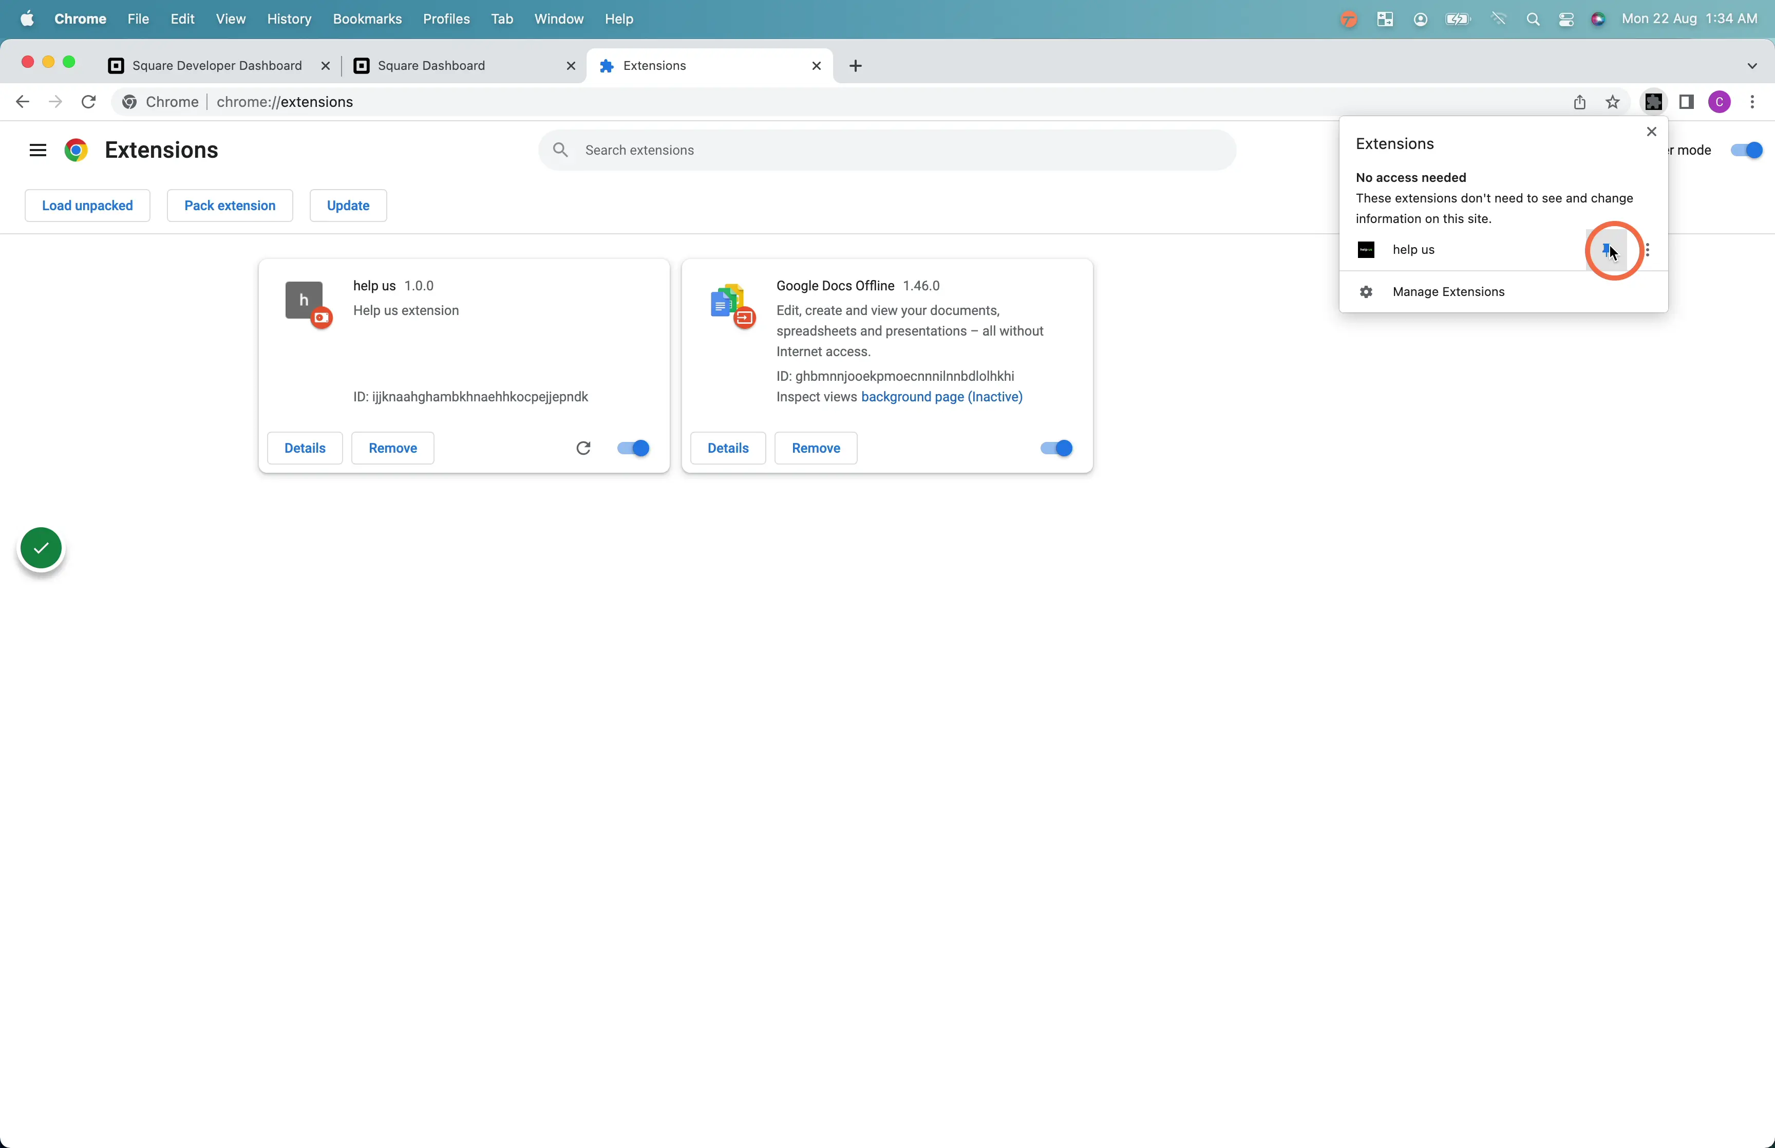Open more options for help us
This screenshot has width=1775, height=1148.
pos(1648,250)
